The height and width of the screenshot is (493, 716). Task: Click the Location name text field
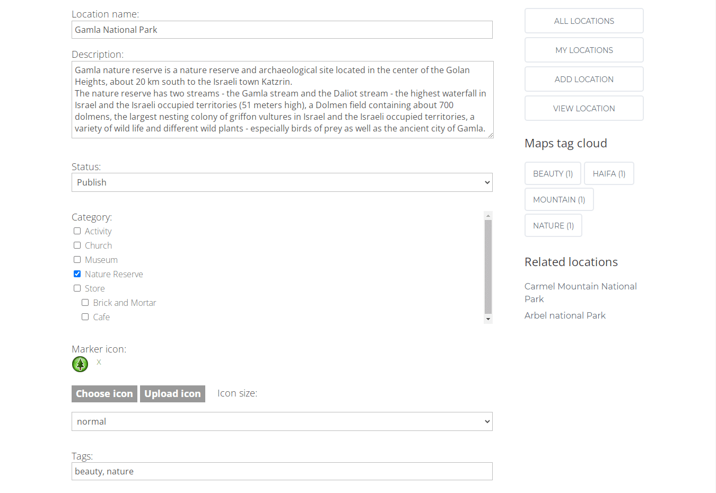click(282, 30)
